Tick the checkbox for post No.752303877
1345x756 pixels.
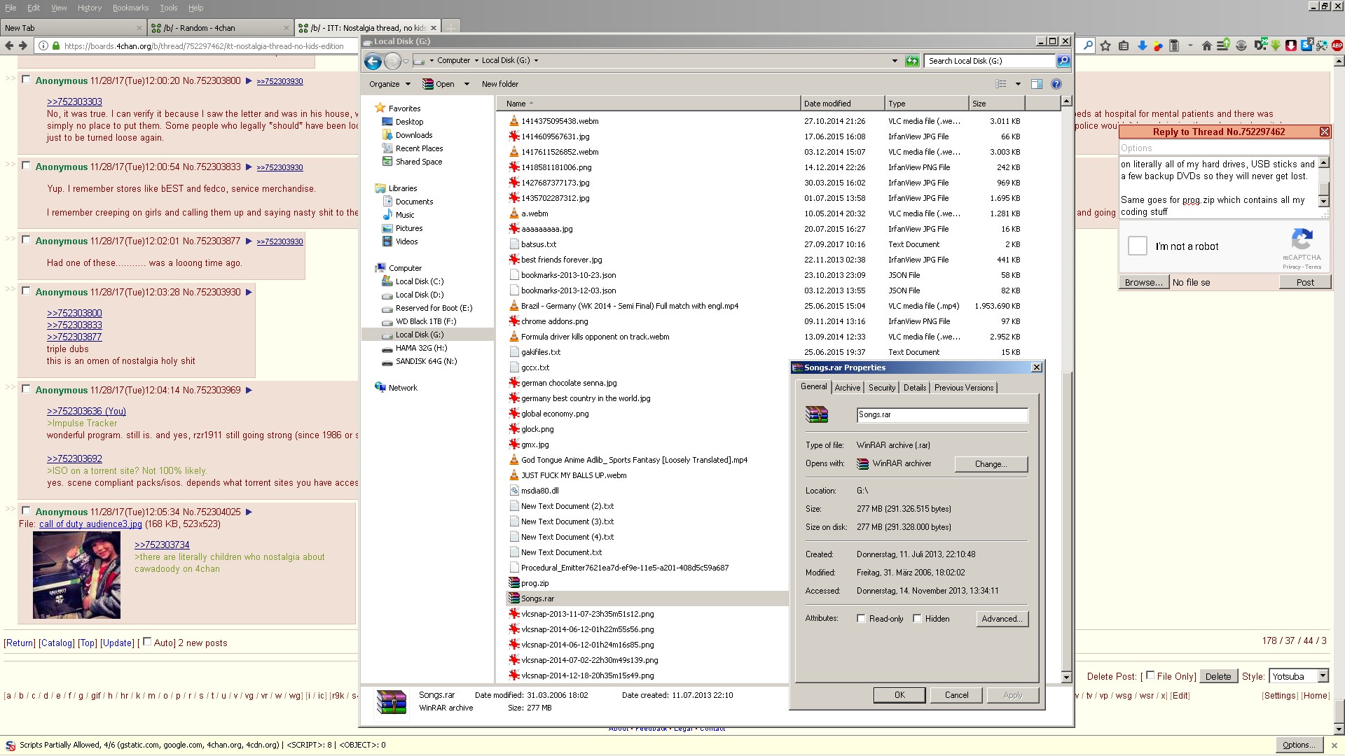(x=26, y=240)
